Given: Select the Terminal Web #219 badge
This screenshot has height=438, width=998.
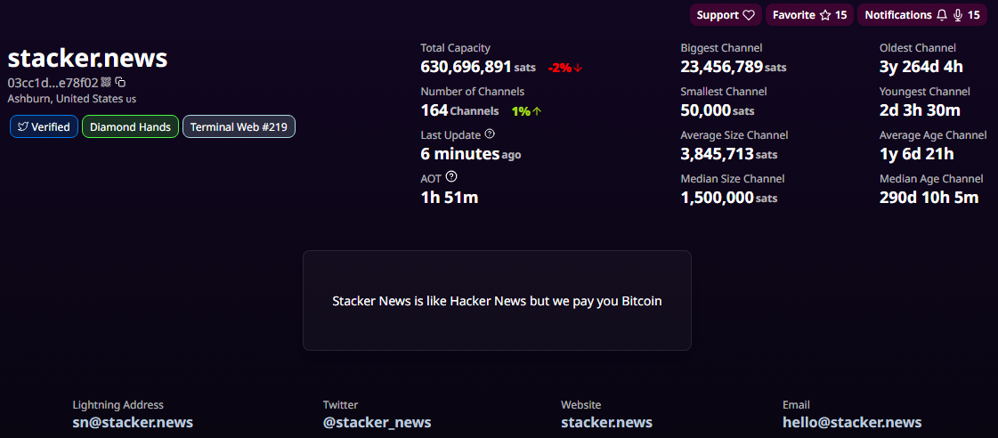Looking at the screenshot, I should 239,127.
